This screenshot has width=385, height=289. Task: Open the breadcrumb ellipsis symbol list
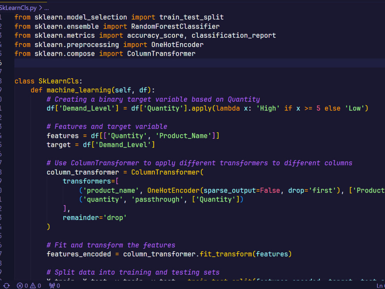click(x=47, y=8)
